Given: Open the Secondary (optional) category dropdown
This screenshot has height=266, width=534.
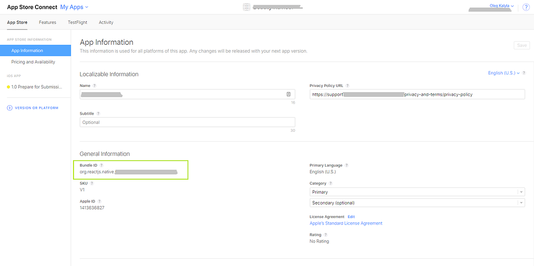Looking at the screenshot, I should click(417, 203).
